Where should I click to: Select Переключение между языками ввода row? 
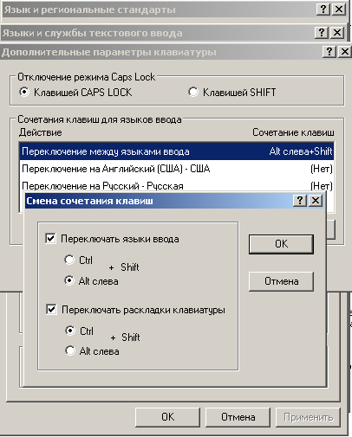(x=177, y=151)
